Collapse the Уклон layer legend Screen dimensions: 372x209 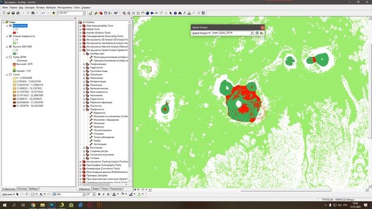coord(7,74)
